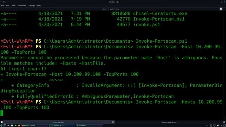The image size is (226, 127).
Task: Open the Kali application launcher
Action: click(x=1, y=126)
